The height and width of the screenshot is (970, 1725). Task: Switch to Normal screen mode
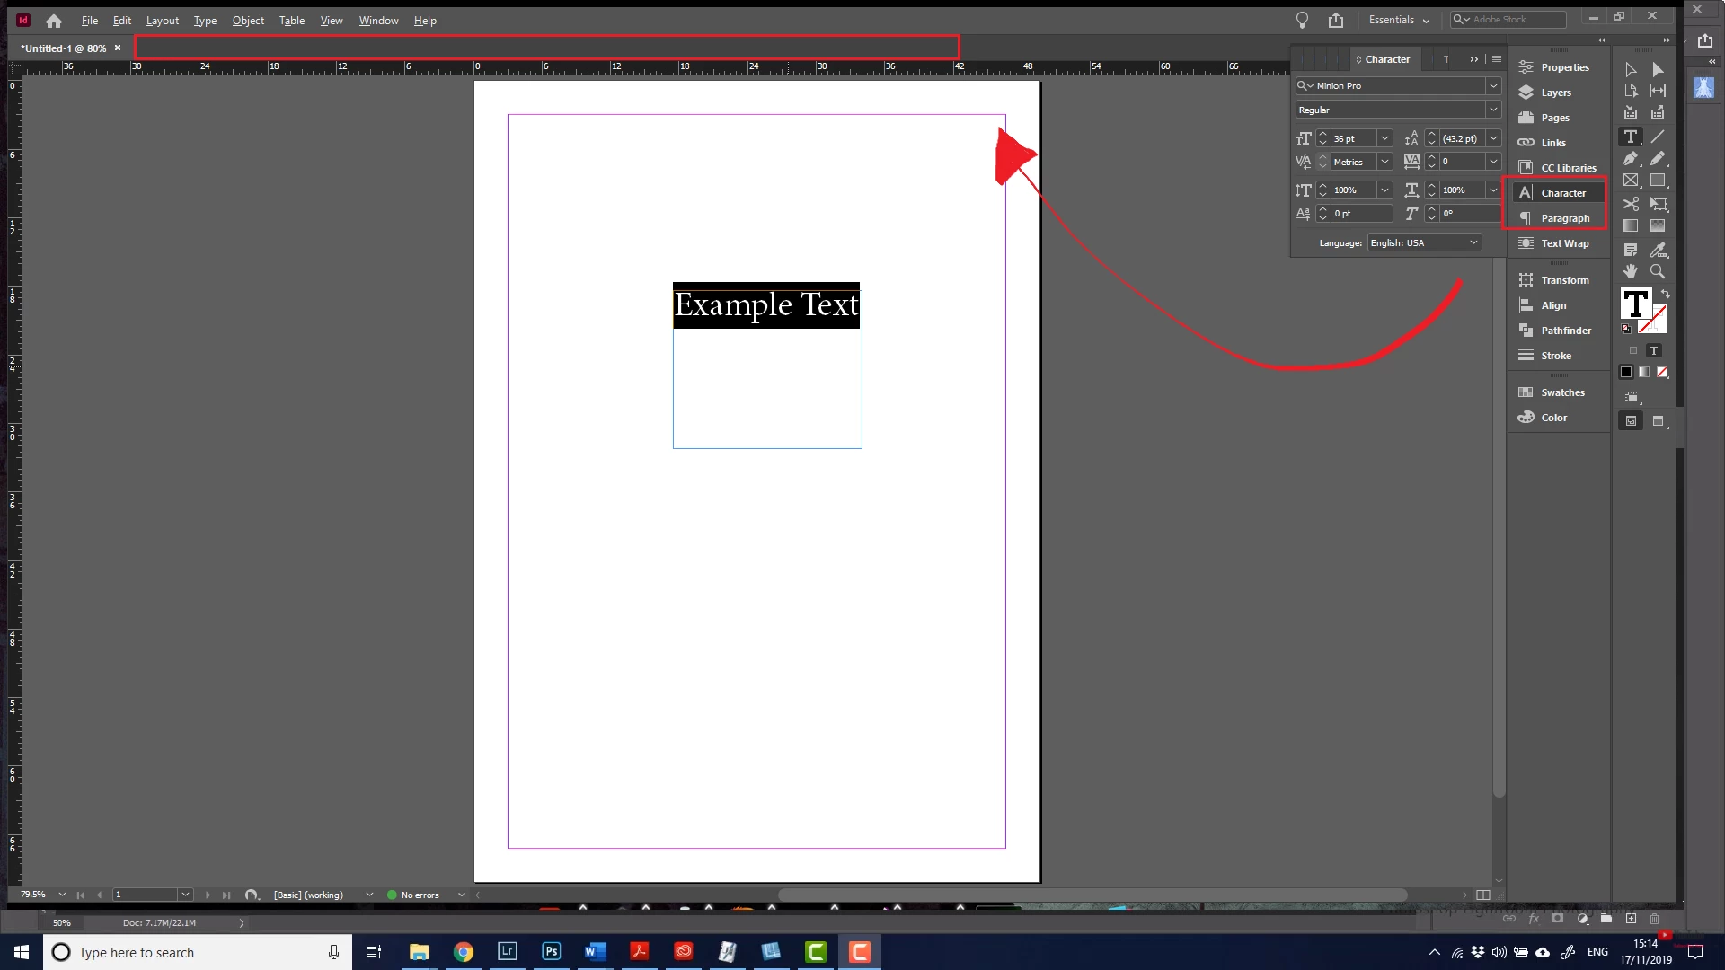(1631, 420)
